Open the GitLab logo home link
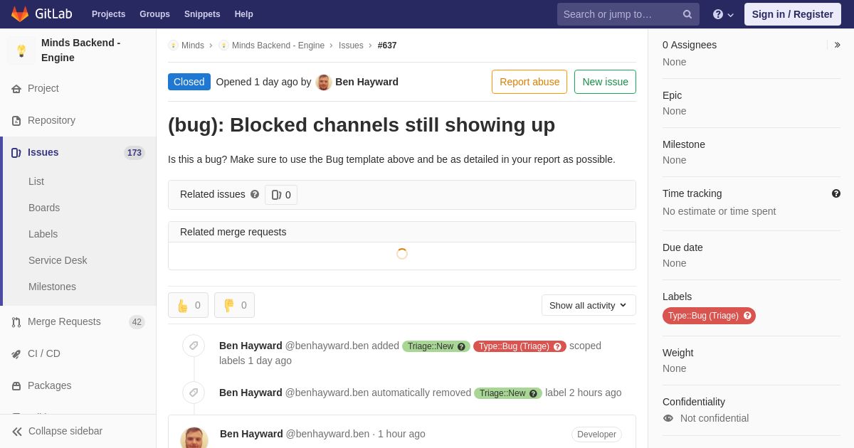 pyautogui.click(x=41, y=14)
